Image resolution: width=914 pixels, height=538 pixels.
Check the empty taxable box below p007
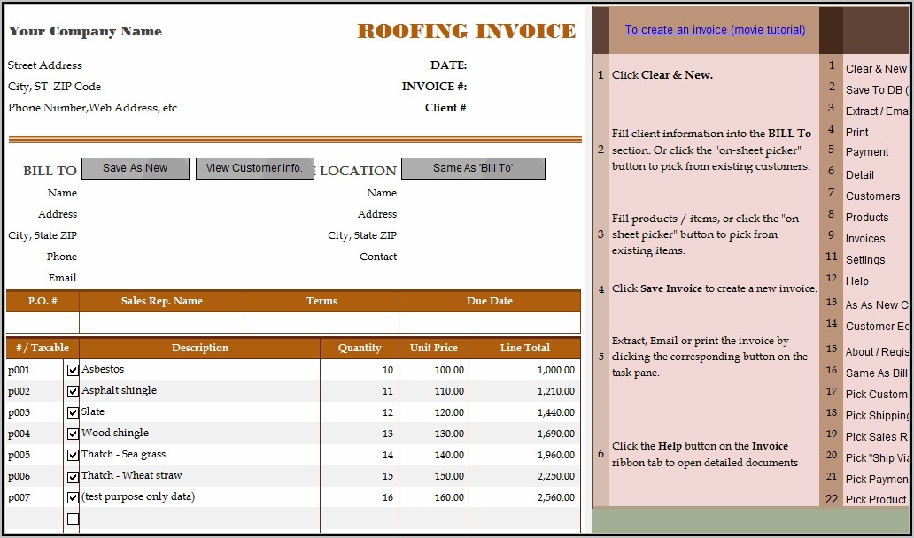(73, 519)
